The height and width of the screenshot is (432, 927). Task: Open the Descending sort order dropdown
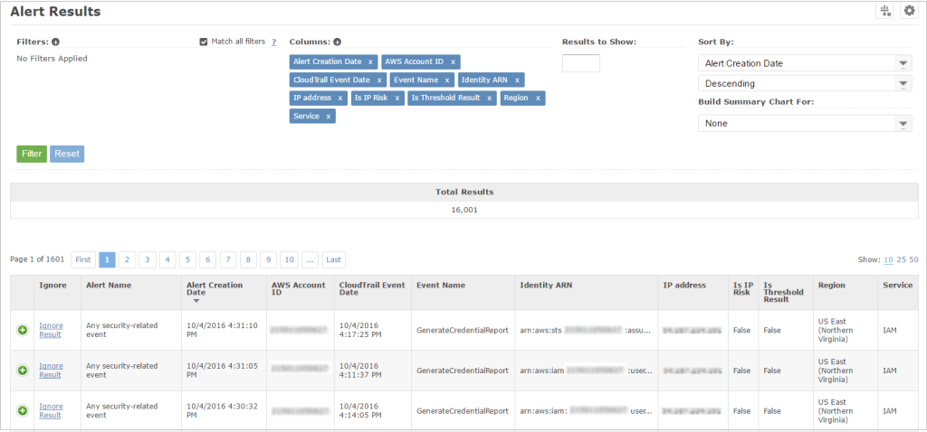(805, 83)
